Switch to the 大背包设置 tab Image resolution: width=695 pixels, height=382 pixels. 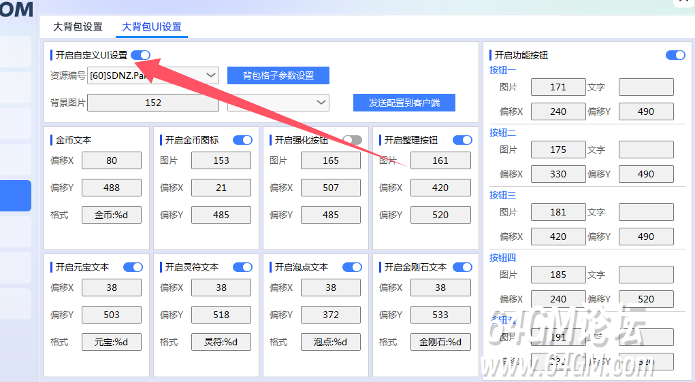click(78, 27)
